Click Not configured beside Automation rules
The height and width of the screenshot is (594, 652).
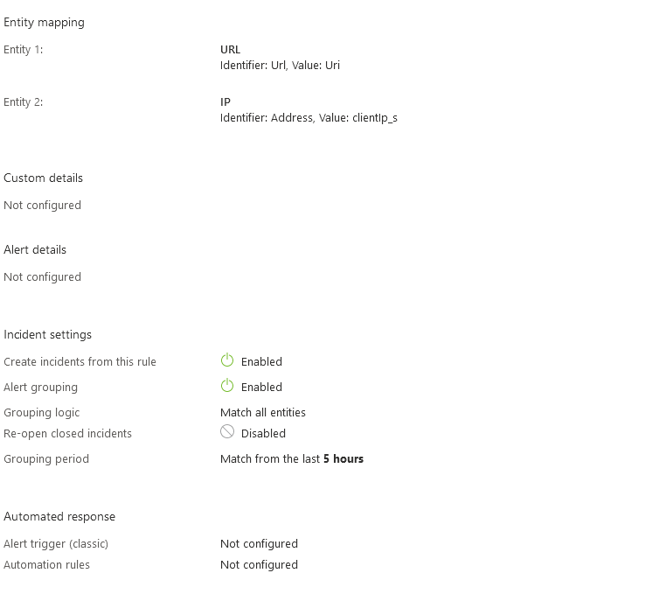pos(259,565)
